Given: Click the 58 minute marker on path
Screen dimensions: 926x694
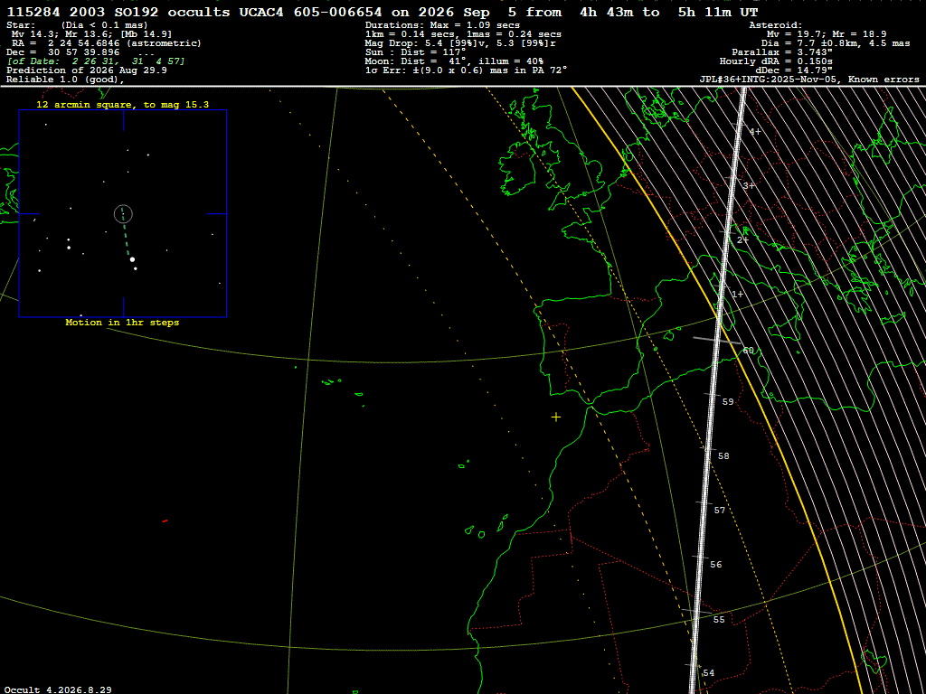Looking at the screenshot, I should click(723, 456).
